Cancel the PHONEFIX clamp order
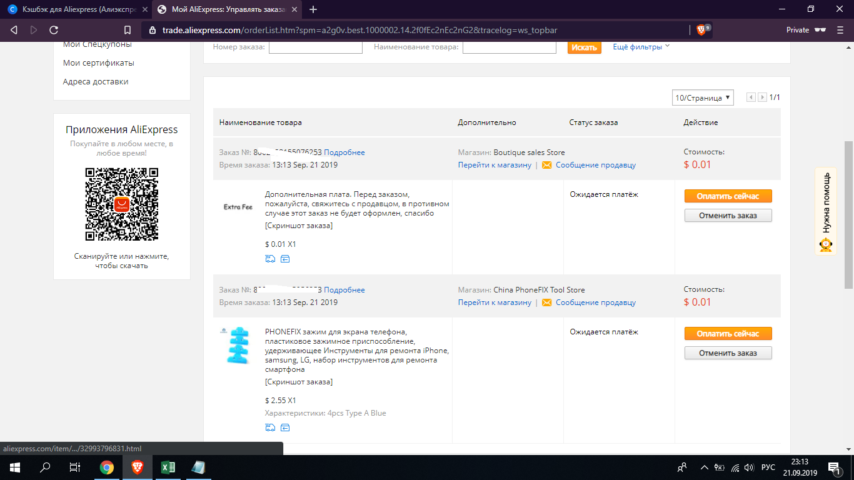The height and width of the screenshot is (480, 854). point(728,353)
